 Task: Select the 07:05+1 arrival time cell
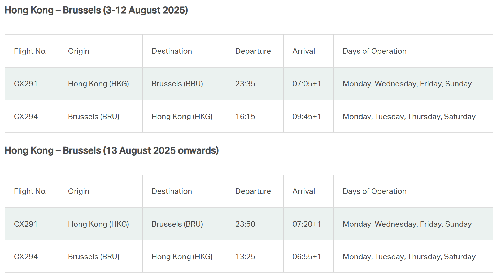[307, 84]
